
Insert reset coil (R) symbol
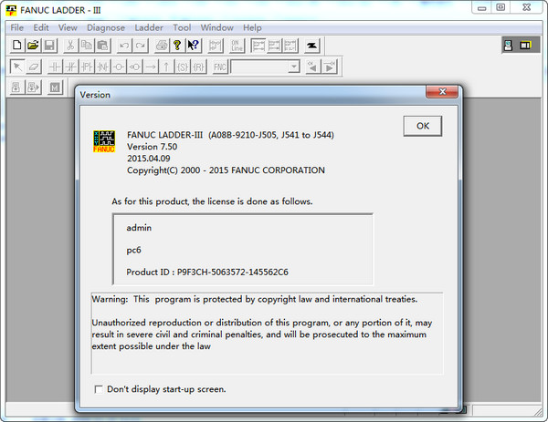199,67
